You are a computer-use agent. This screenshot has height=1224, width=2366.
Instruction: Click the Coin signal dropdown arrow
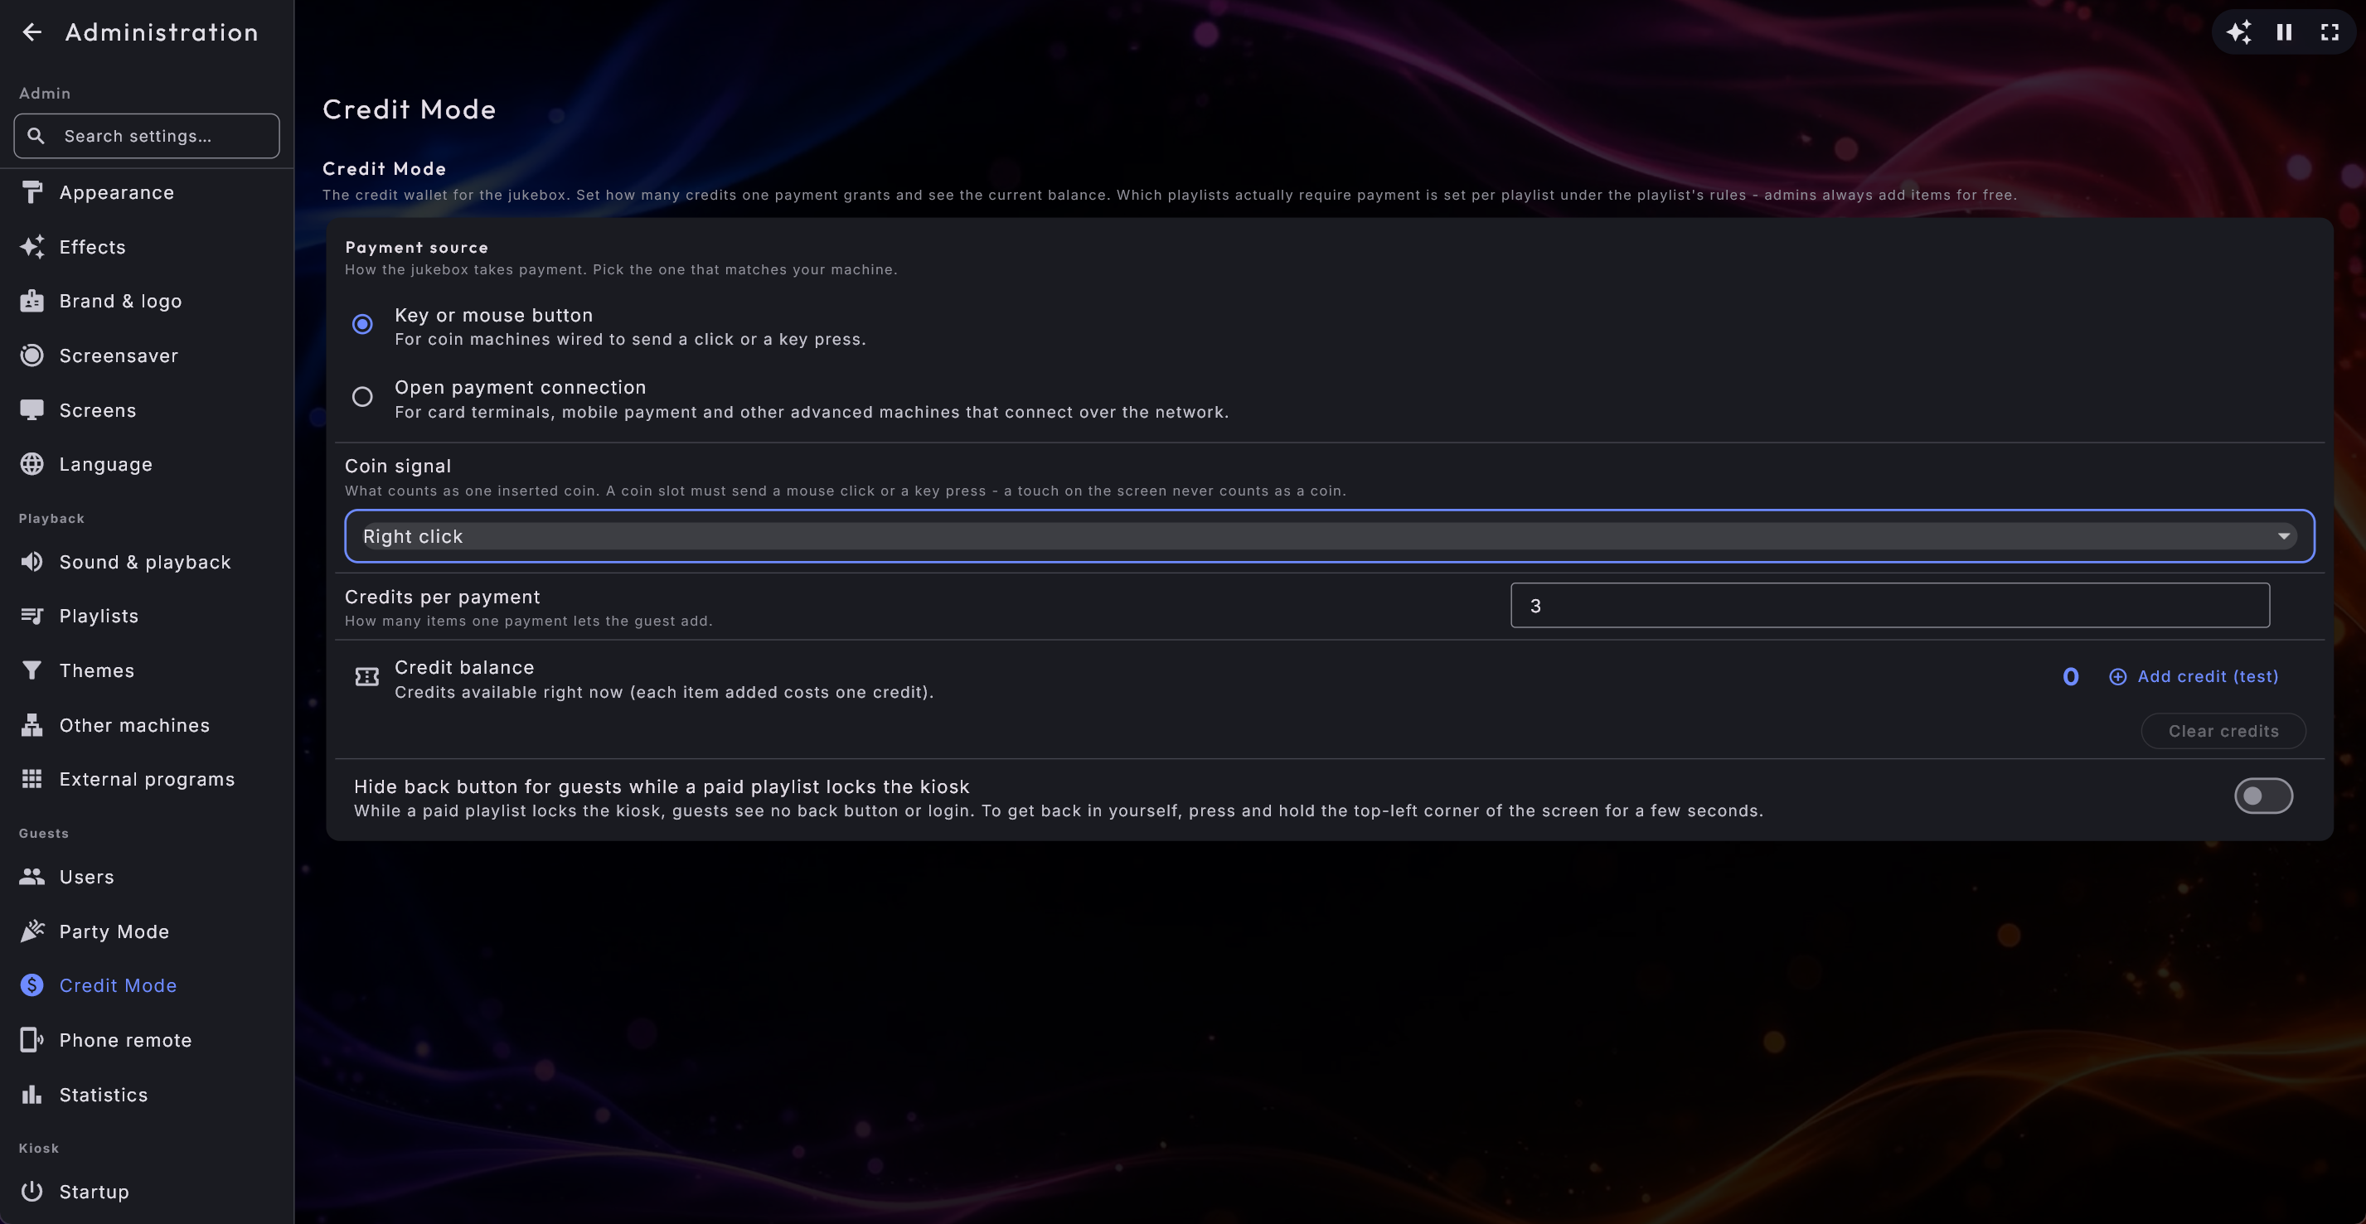pos(2283,536)
